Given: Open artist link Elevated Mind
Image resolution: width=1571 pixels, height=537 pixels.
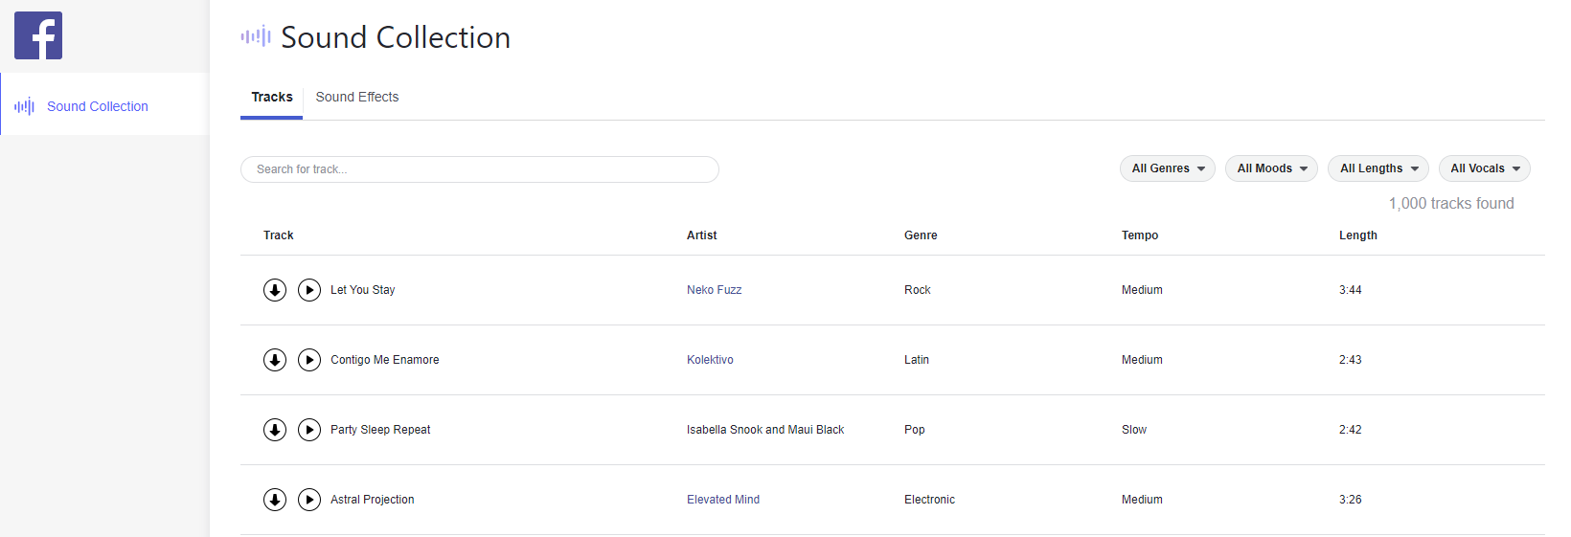Looking at the screenshot, I should pos(723,500).
